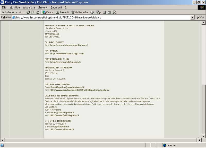Viewport: 206px width, 148px height.
Task: Click the 41100 Modena address line
Action: [52, 34]
